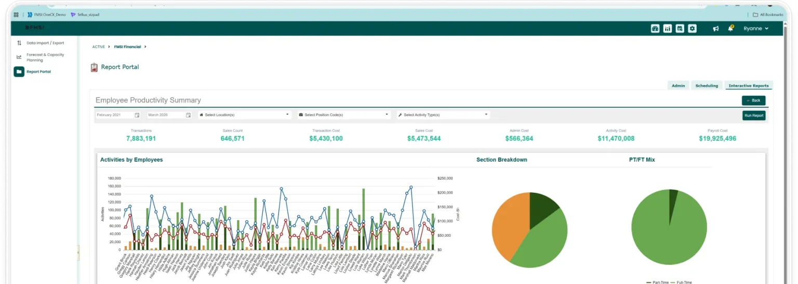Open notifications bell icon
Image resolution: width=798 pixels, height=284 pixels.
[730, 29]
